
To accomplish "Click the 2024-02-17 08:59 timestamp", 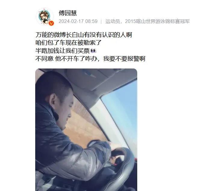I will point(78,21).
